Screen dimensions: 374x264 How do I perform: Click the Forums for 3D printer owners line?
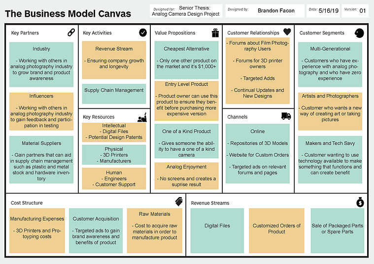(258, 64)
